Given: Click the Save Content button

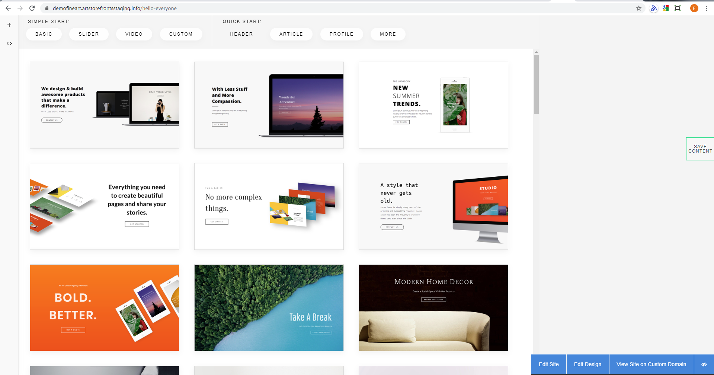Looking at the screenshot, I should coord(700,149).
